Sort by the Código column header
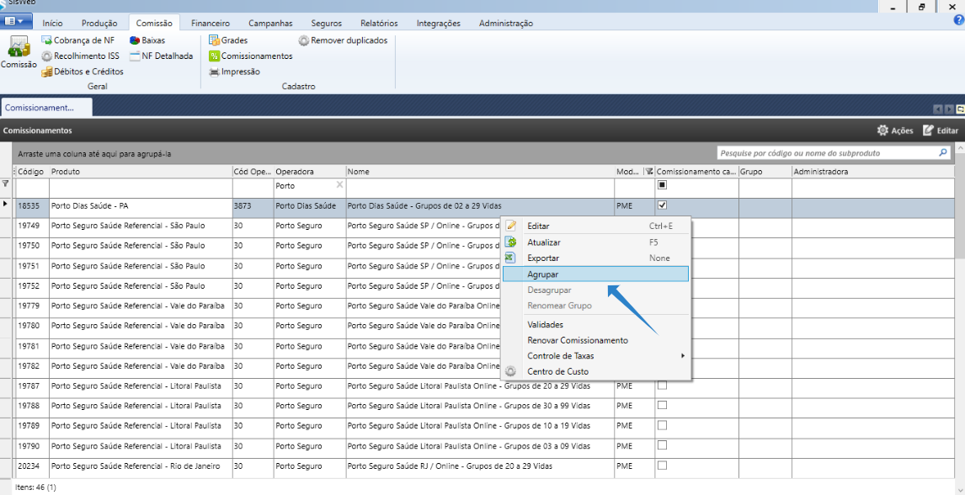 pos(31,172)
